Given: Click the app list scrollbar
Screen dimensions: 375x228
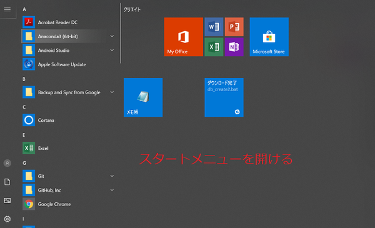Looking at the screenshot, I should (x=121, y=33).
